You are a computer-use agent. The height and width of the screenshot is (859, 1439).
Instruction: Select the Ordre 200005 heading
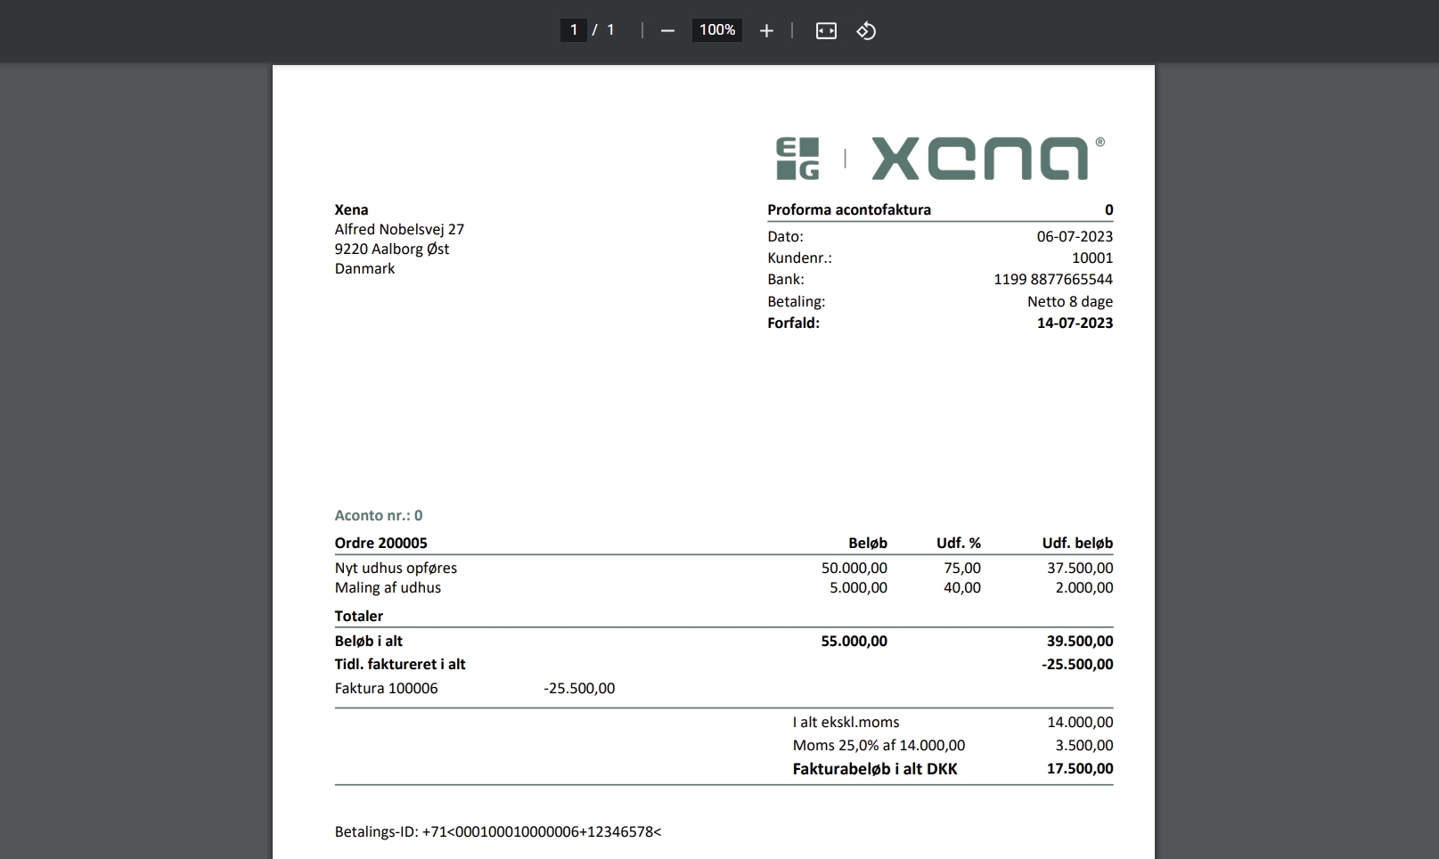point(380,543)
